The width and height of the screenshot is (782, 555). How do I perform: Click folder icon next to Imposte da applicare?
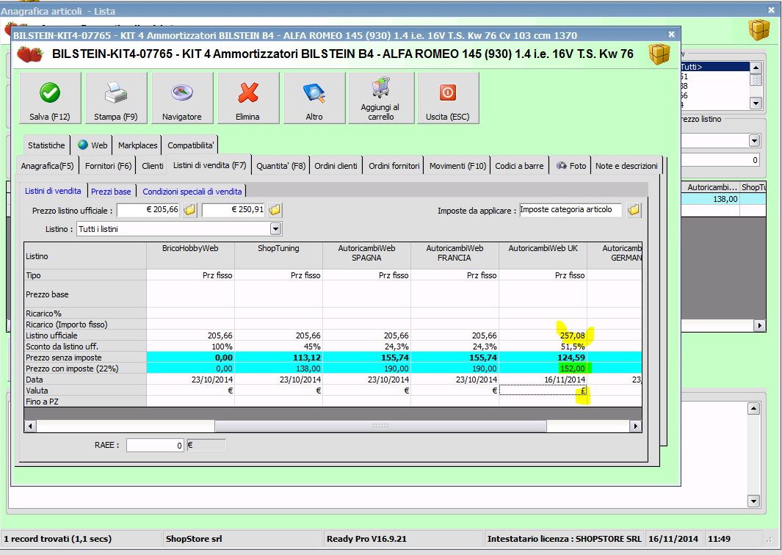(634, 211)
